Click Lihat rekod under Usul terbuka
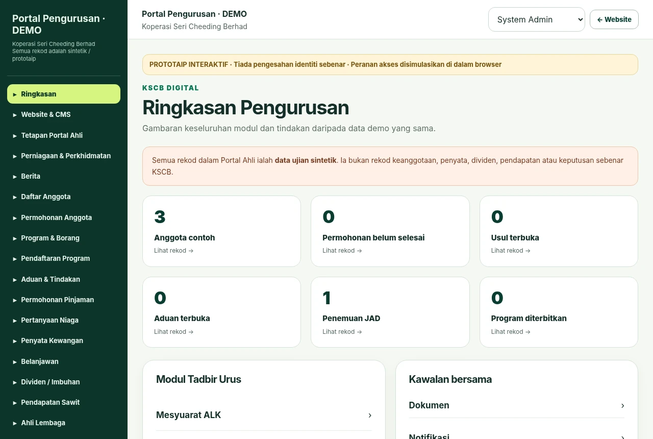 click(511, 251)
